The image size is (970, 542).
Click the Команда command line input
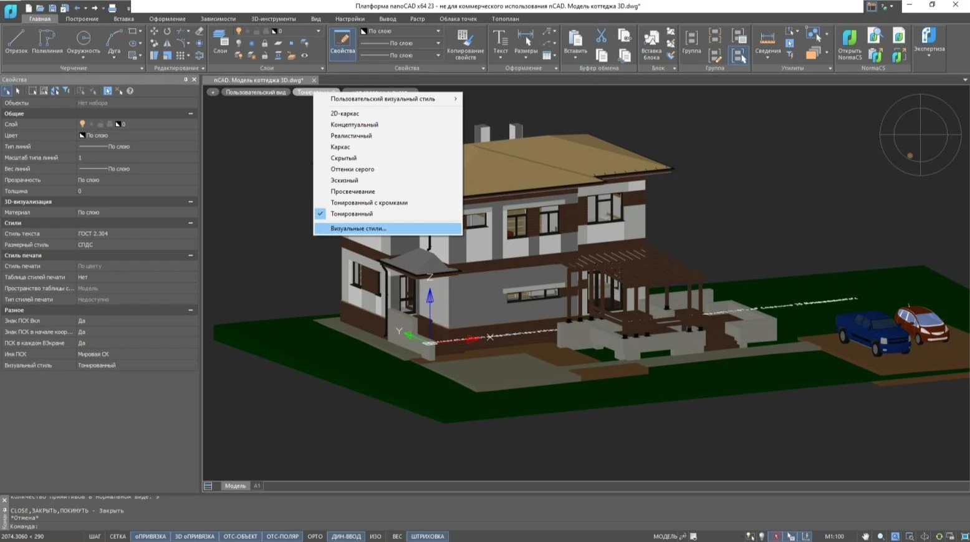125,526
